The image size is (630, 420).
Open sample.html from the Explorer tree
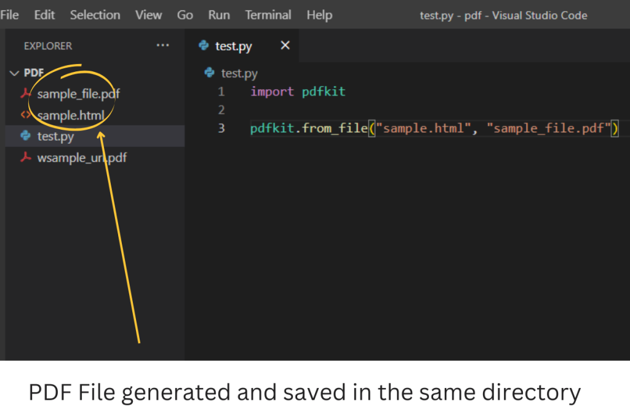click(x=71, y=115)
